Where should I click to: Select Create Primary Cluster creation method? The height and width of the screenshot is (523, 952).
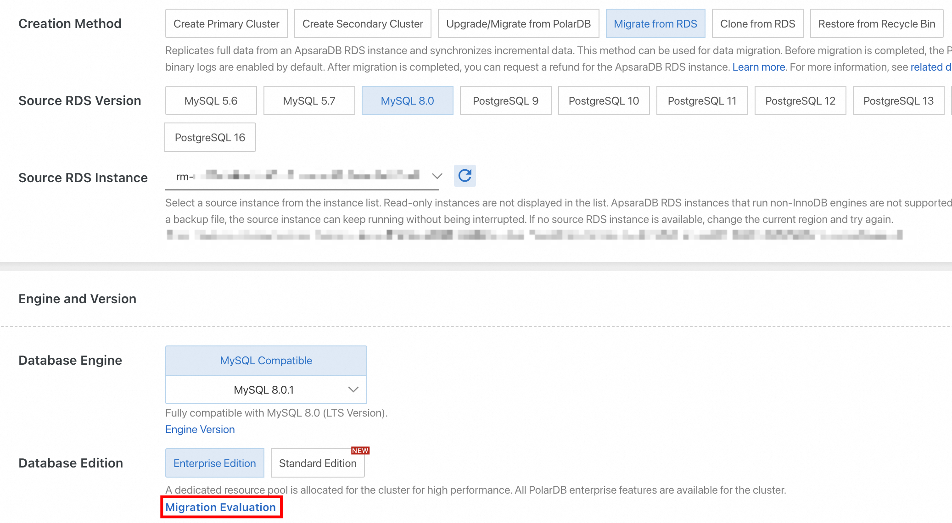226,24
